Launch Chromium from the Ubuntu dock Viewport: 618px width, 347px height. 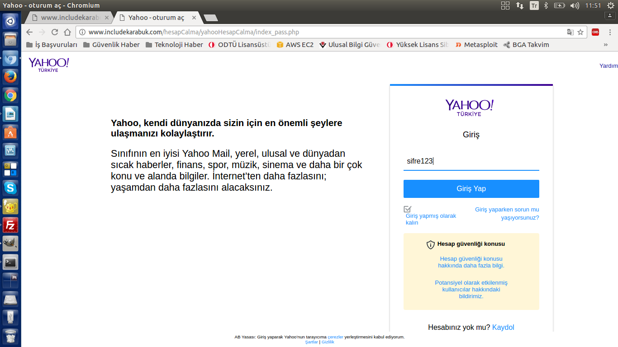(x=10, y=58)
